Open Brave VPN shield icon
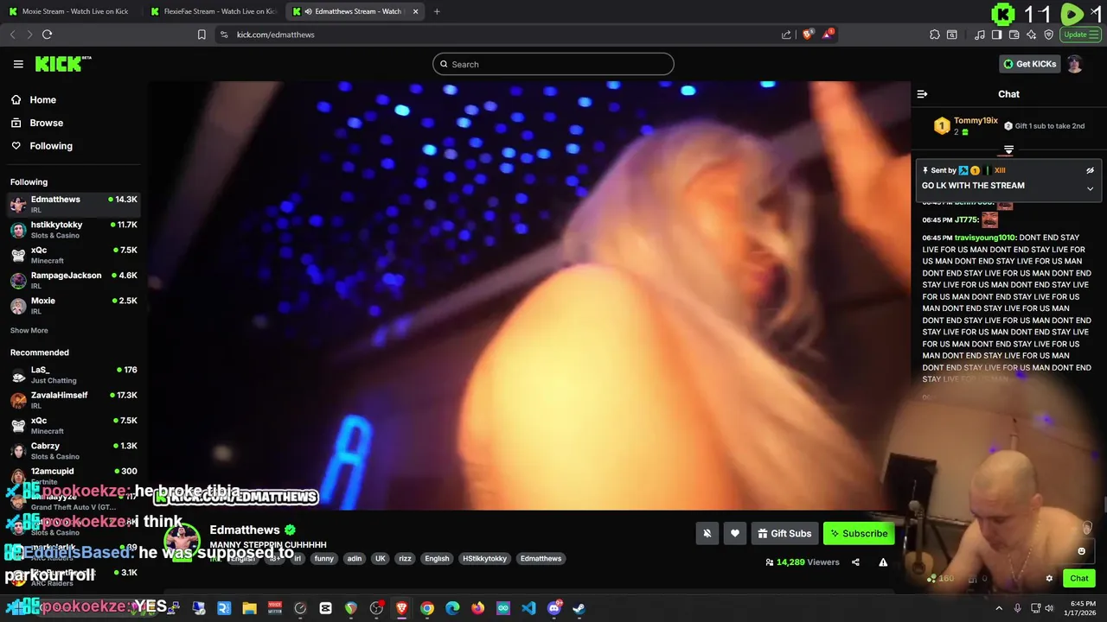 [1049, 35]
